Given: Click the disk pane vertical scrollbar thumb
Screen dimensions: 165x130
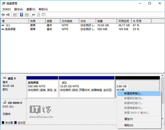Looking at the screenshot, I should click(163, 90).
